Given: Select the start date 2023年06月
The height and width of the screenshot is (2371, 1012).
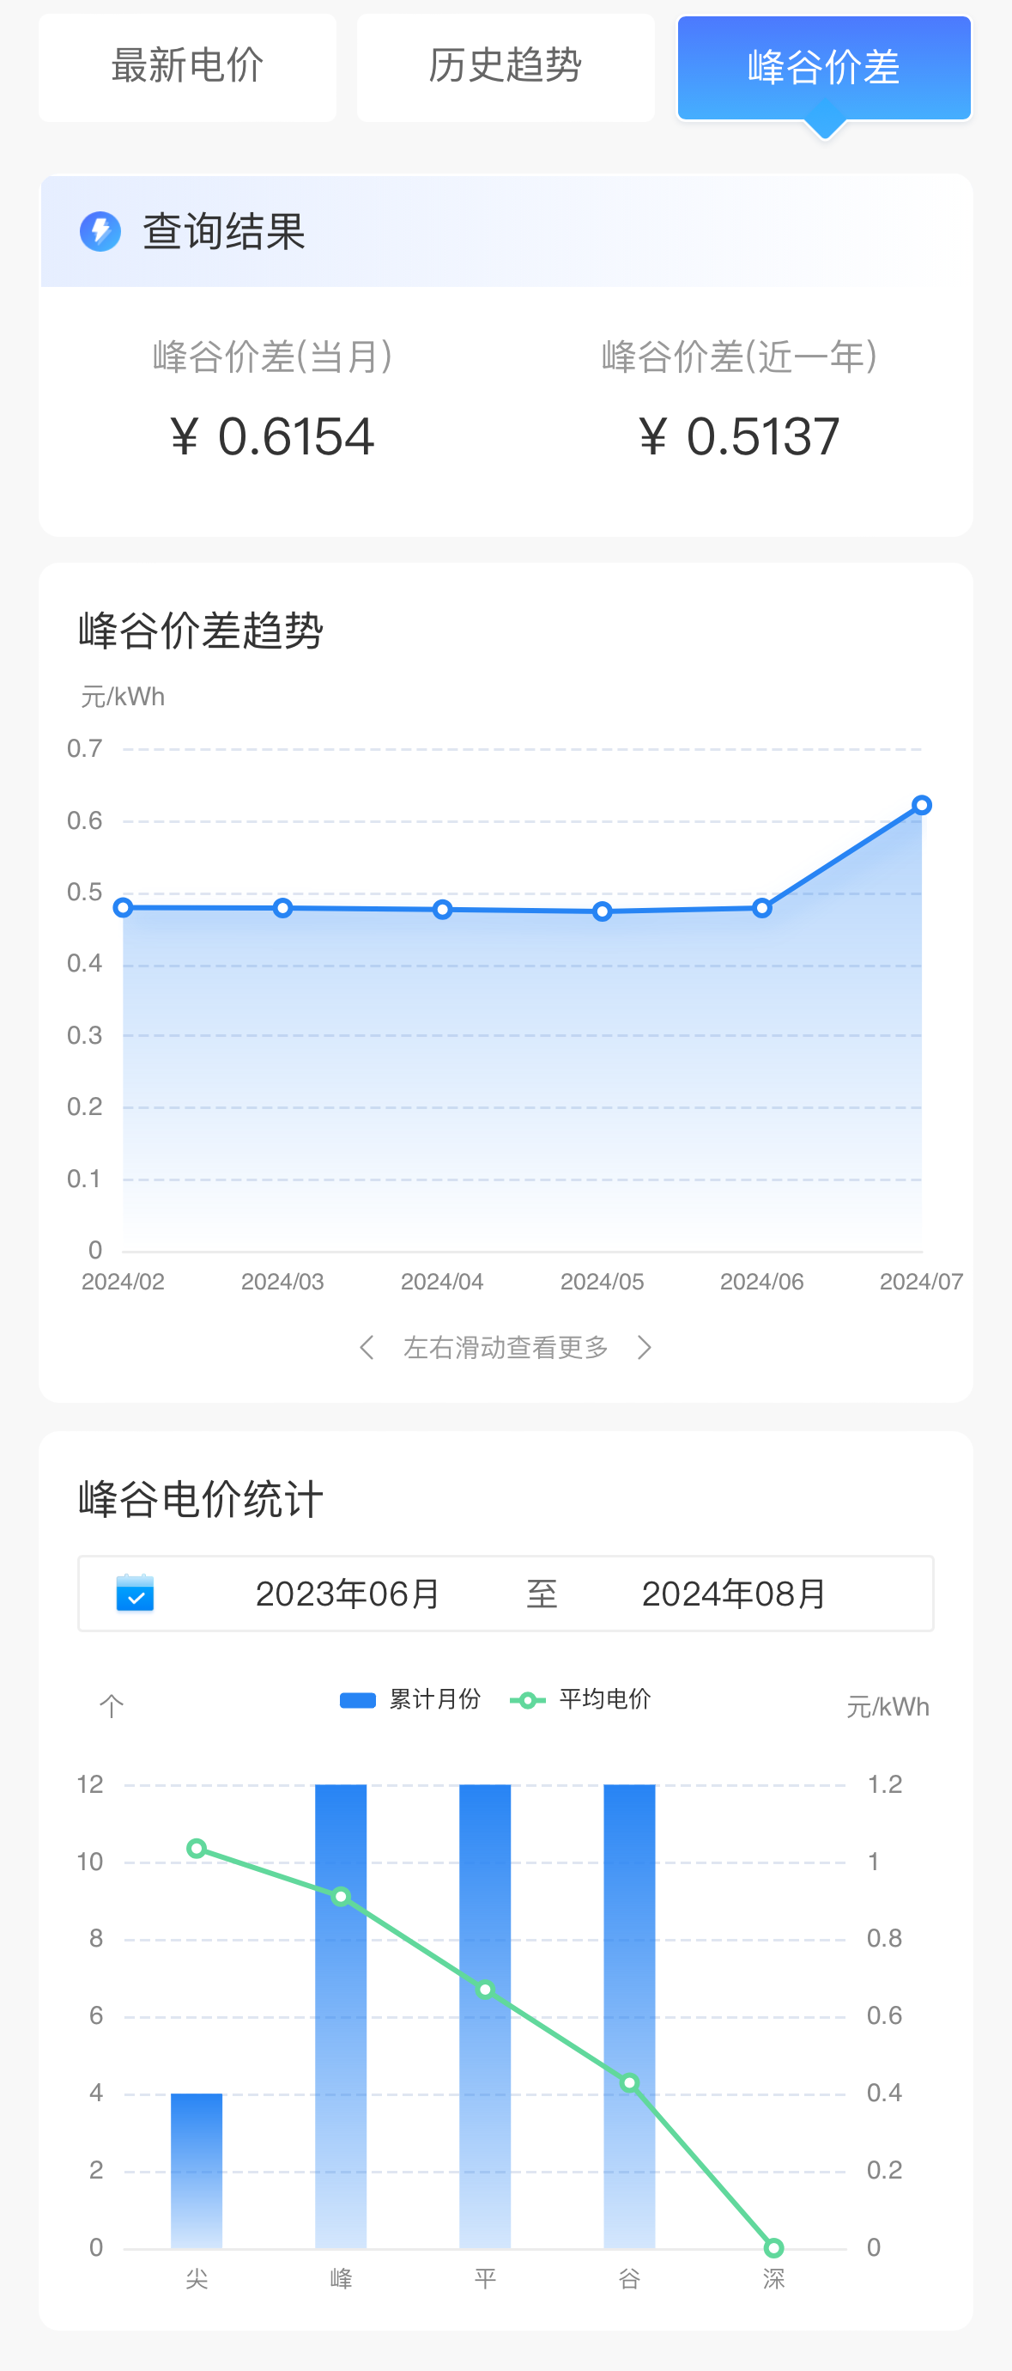Looking at the screenshot, I should click(348, 1594).
